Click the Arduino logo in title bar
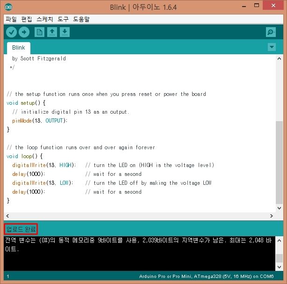 pyautogui.click(x=8, y=7)
